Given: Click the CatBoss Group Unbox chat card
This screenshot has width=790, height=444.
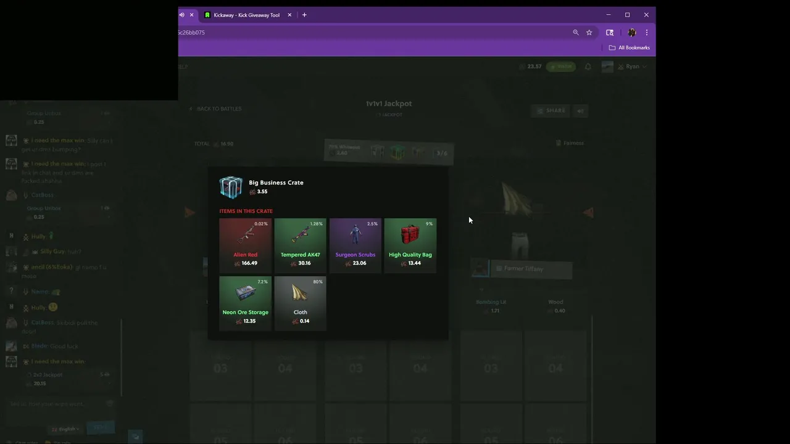Looking at the screenshot, I should 68,213.
